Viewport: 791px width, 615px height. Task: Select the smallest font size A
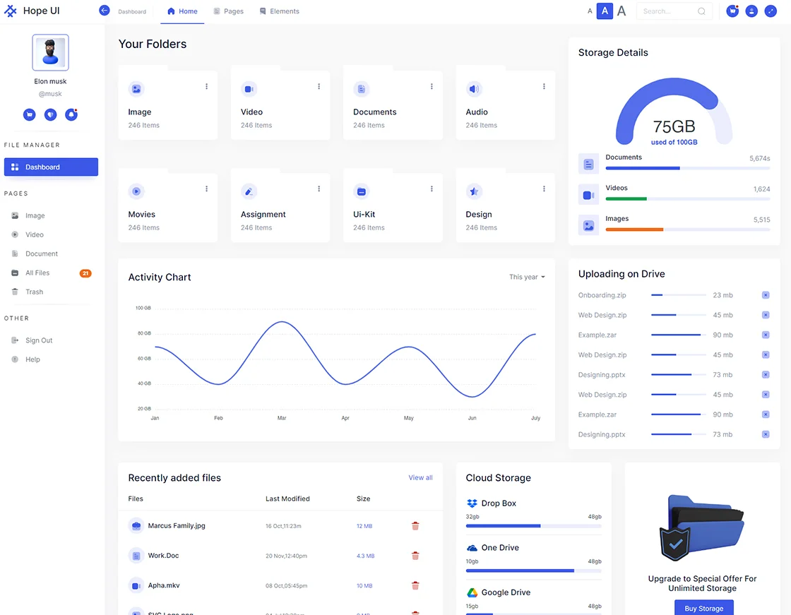pyautogui.click(x=590, y=11)
